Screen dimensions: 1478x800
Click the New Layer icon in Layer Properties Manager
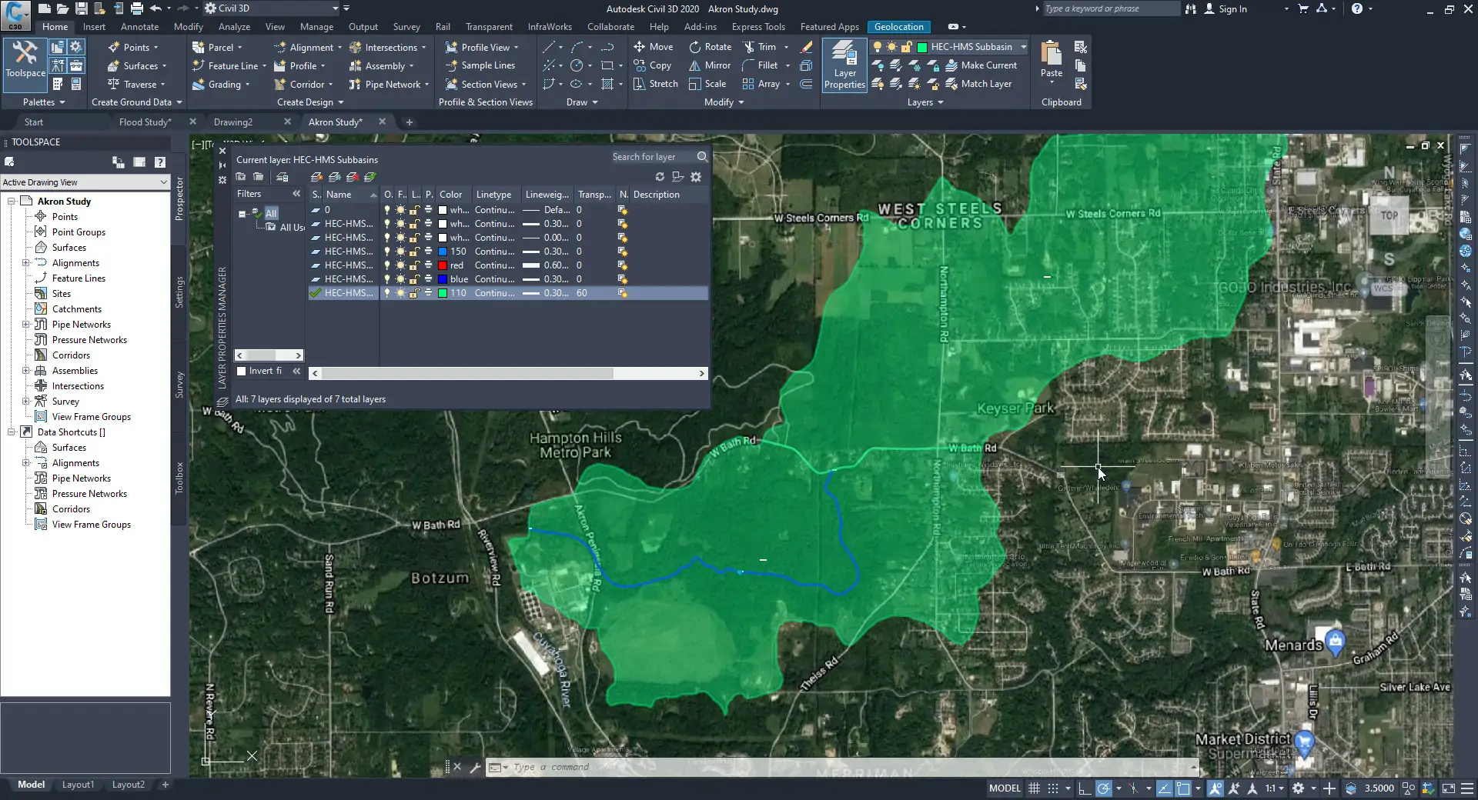click(317, 177)
